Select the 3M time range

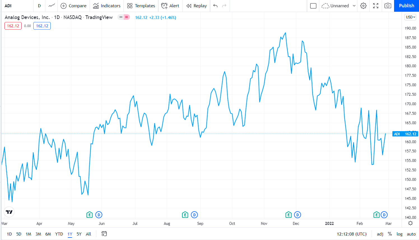[38, 234]
